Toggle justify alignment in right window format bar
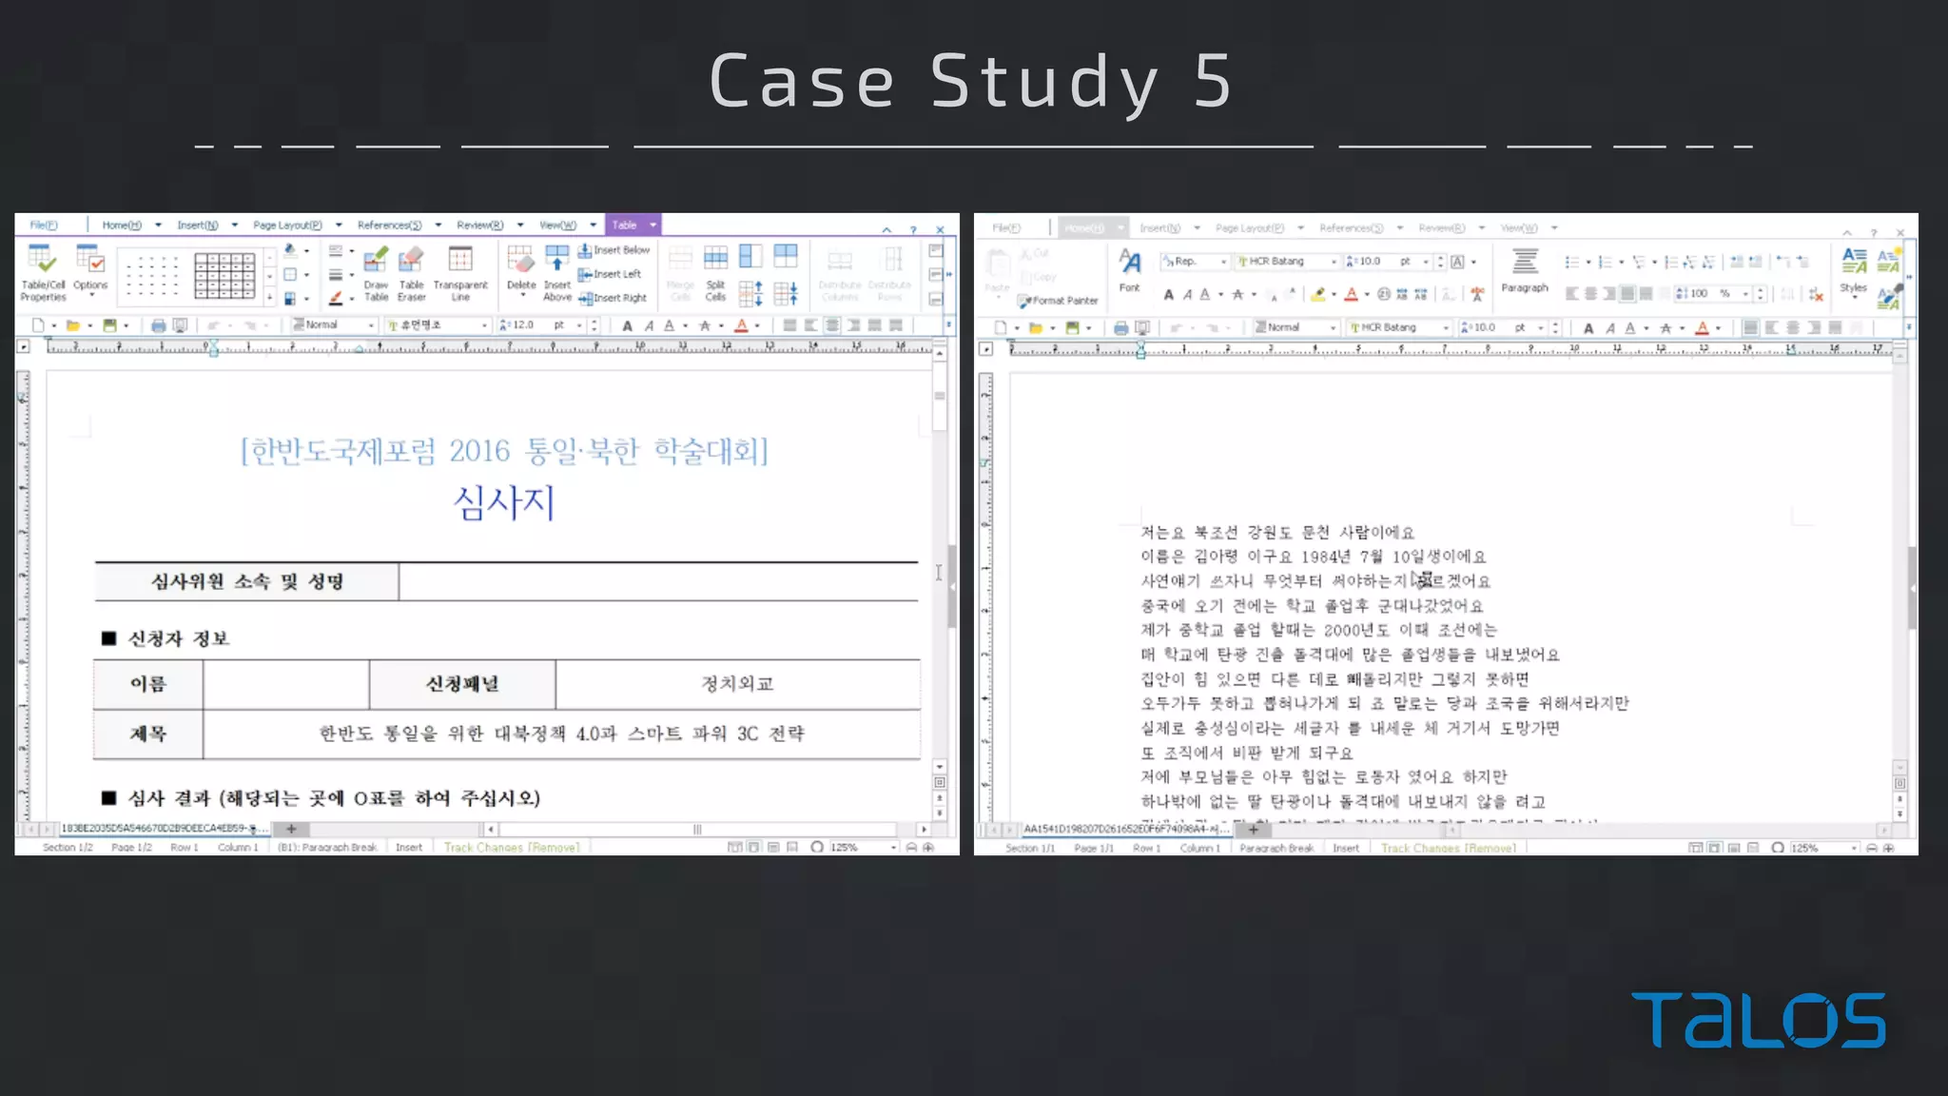 click(1750, 328)
